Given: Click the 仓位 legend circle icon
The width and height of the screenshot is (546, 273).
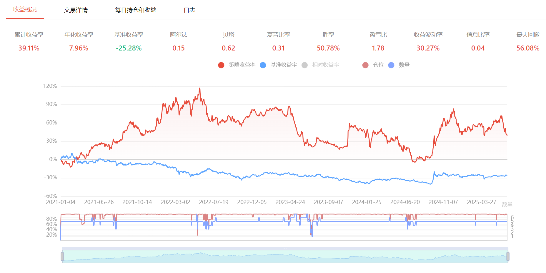Looking at the screenshot, I should (365, 65).
